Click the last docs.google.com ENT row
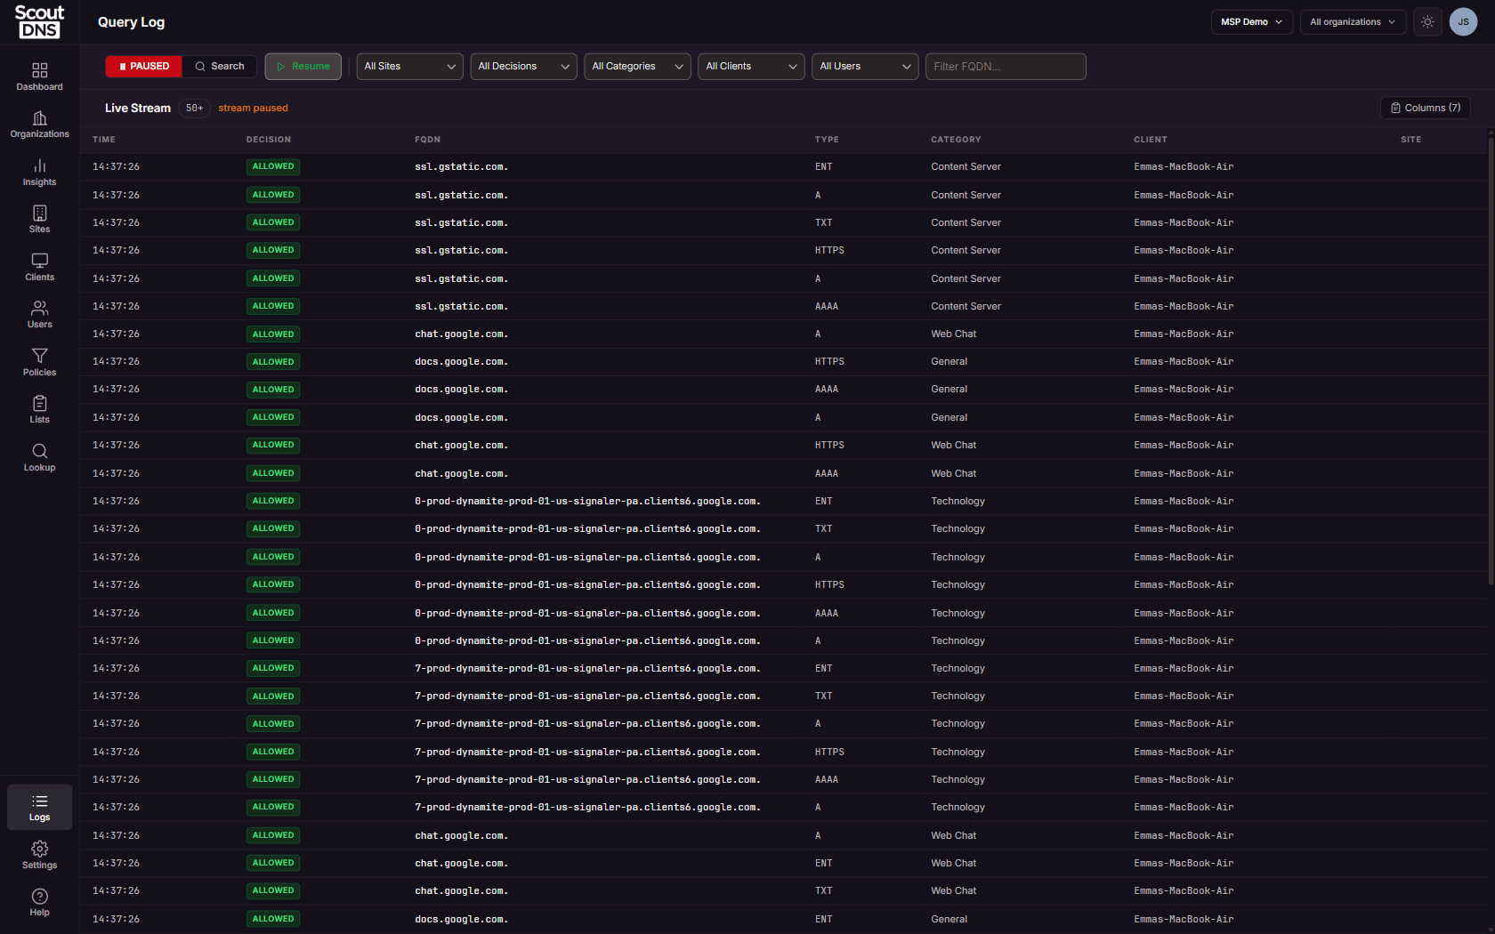The image size is (1495, 934). click(783, 920)
